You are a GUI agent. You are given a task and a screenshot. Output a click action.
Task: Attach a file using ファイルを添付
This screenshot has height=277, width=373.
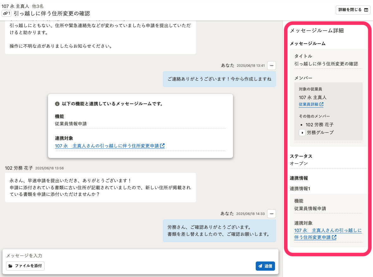click(x=25, y=266)
